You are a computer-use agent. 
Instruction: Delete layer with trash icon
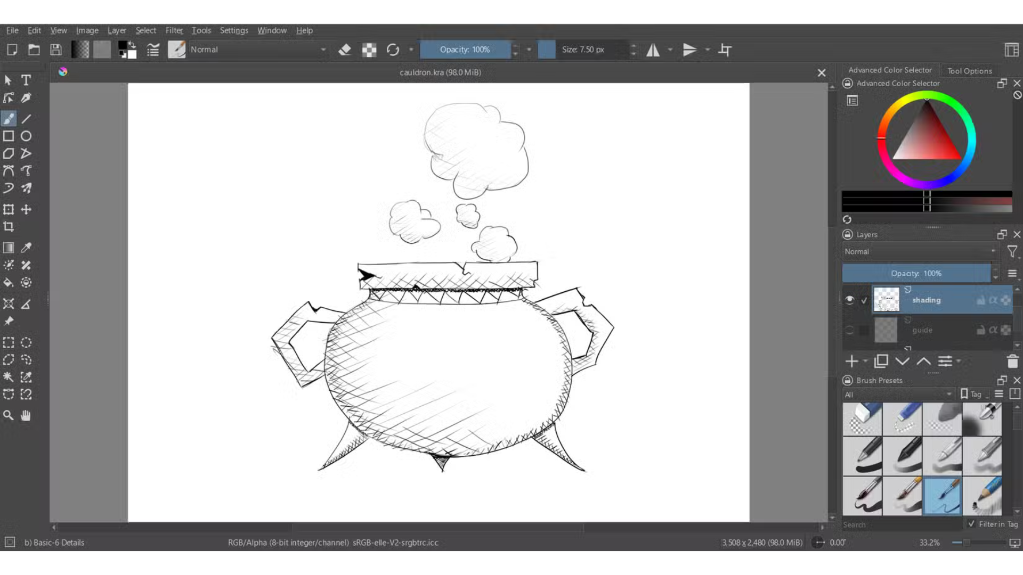(x=1012, y=362)
